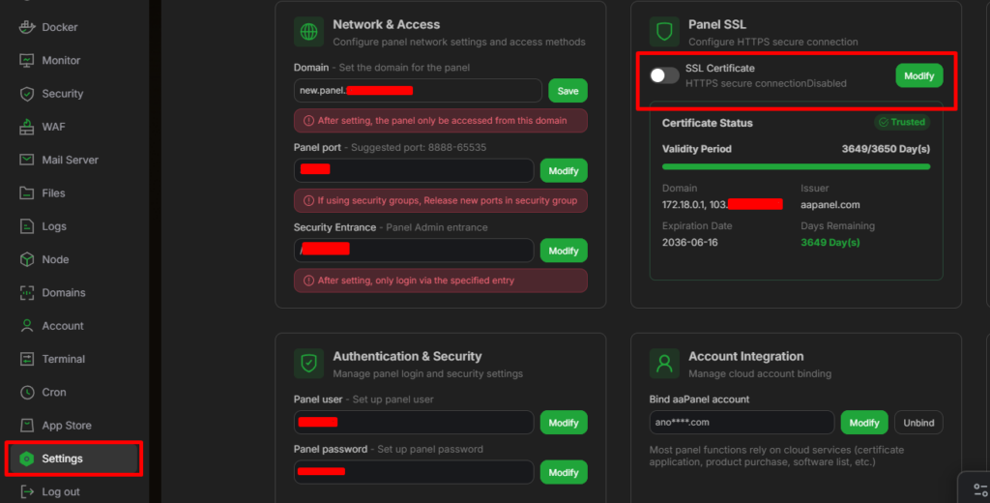Click the sliders icon at bottom-right corner
The width and height of the screenshot is (990, 503).
tap(980, 489)
